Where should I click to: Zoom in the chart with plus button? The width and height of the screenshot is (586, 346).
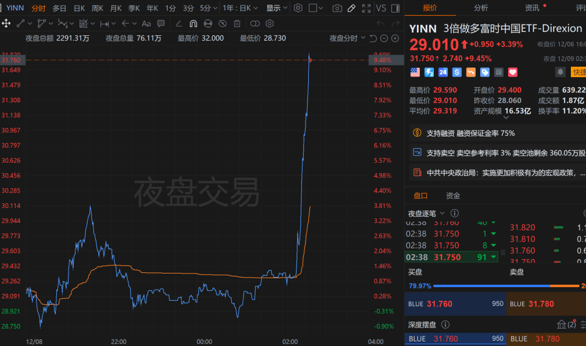point(395,38)
